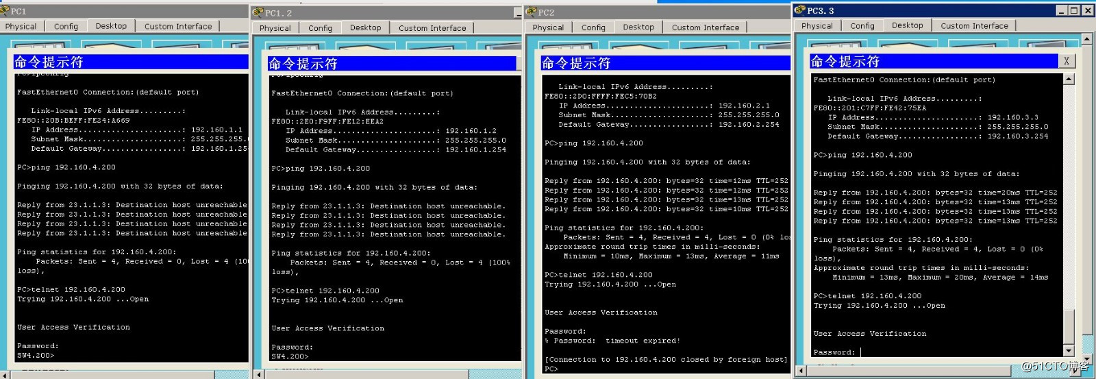The image size is (1096, 379).
Task: Click the terminal scroll-up arrow in PC3.3
Action: coord(1069,79)
